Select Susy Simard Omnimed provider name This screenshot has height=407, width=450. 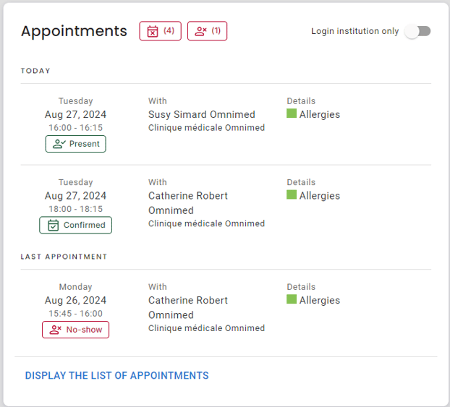click(x=201, y=114)
